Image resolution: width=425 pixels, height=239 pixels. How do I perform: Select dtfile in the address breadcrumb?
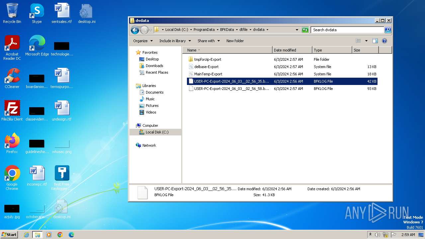pyautogui.click(x=243, y=30)
